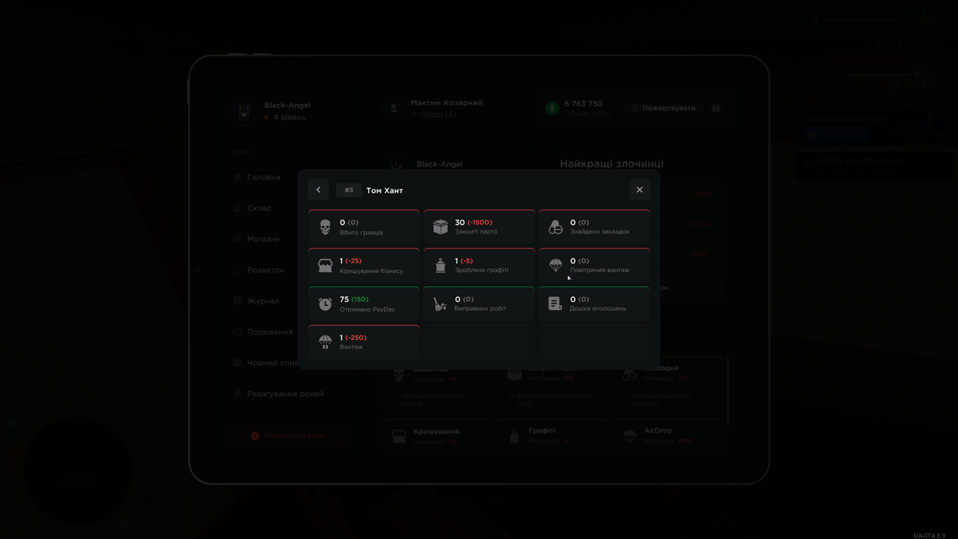Select the Отримано PayDay stat card
Viewport: 958px width, 539px height.
(x=364, y=304)
